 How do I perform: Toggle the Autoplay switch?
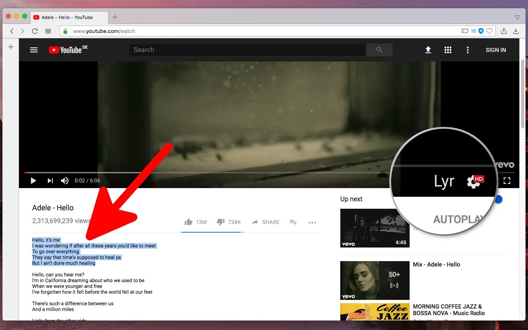[498, 199]
